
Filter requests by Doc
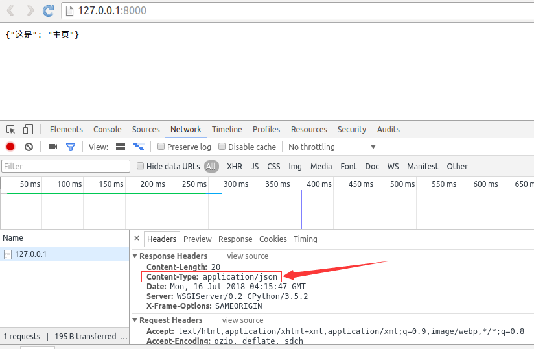coord(372,166)
